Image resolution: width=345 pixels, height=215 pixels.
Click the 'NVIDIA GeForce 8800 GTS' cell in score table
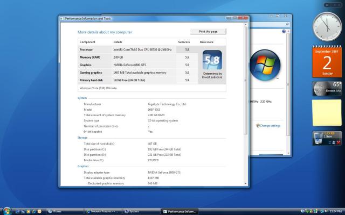pos(129,65)
